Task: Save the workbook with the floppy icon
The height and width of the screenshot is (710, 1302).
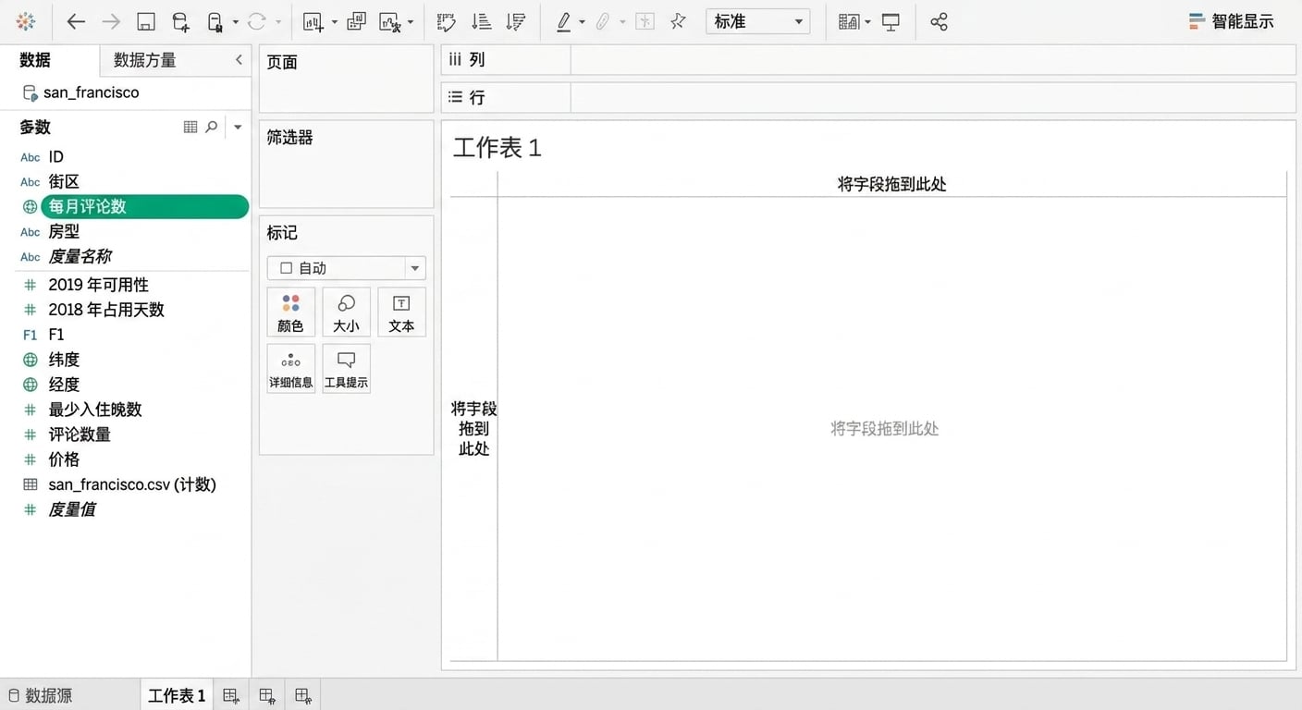Action: pos(146,21)
